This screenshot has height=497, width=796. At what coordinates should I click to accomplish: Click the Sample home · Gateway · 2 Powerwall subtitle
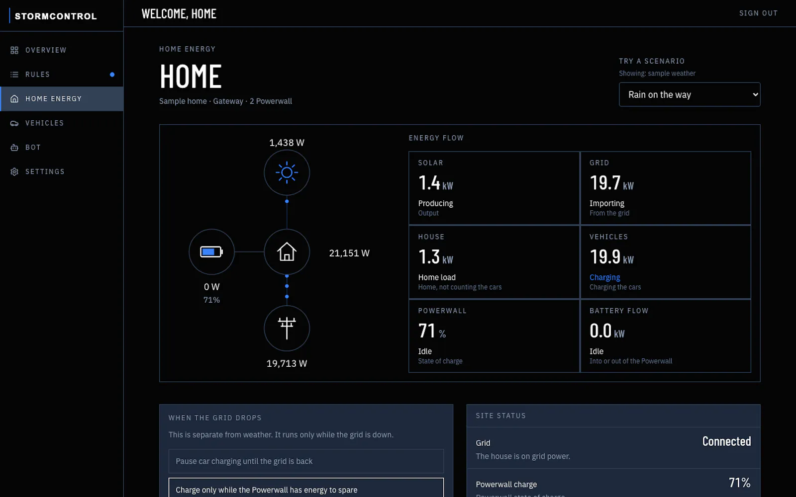(225, 101)
